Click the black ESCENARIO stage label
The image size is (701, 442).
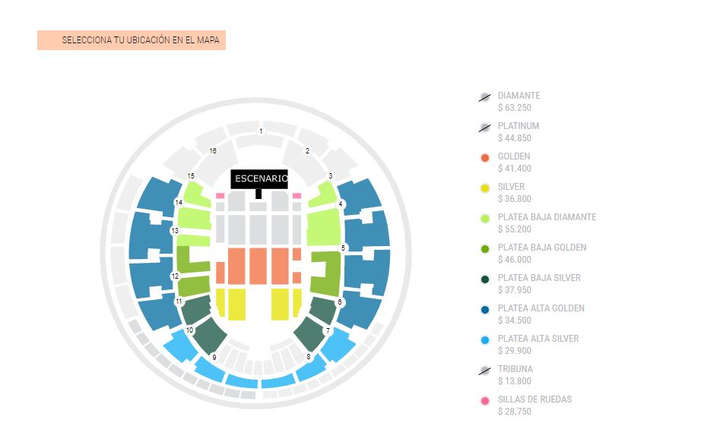(259, 179)
